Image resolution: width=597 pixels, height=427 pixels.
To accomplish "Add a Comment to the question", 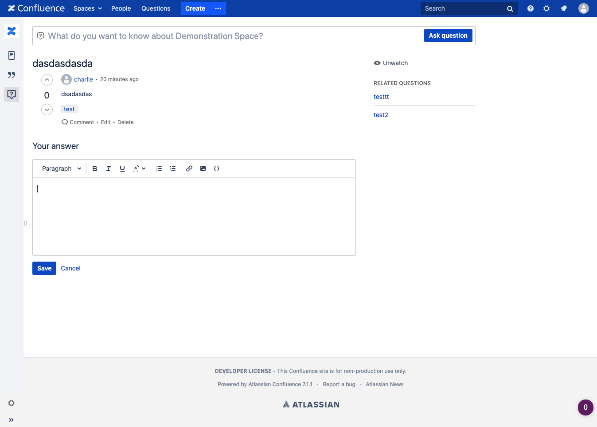I will (78, 122).
